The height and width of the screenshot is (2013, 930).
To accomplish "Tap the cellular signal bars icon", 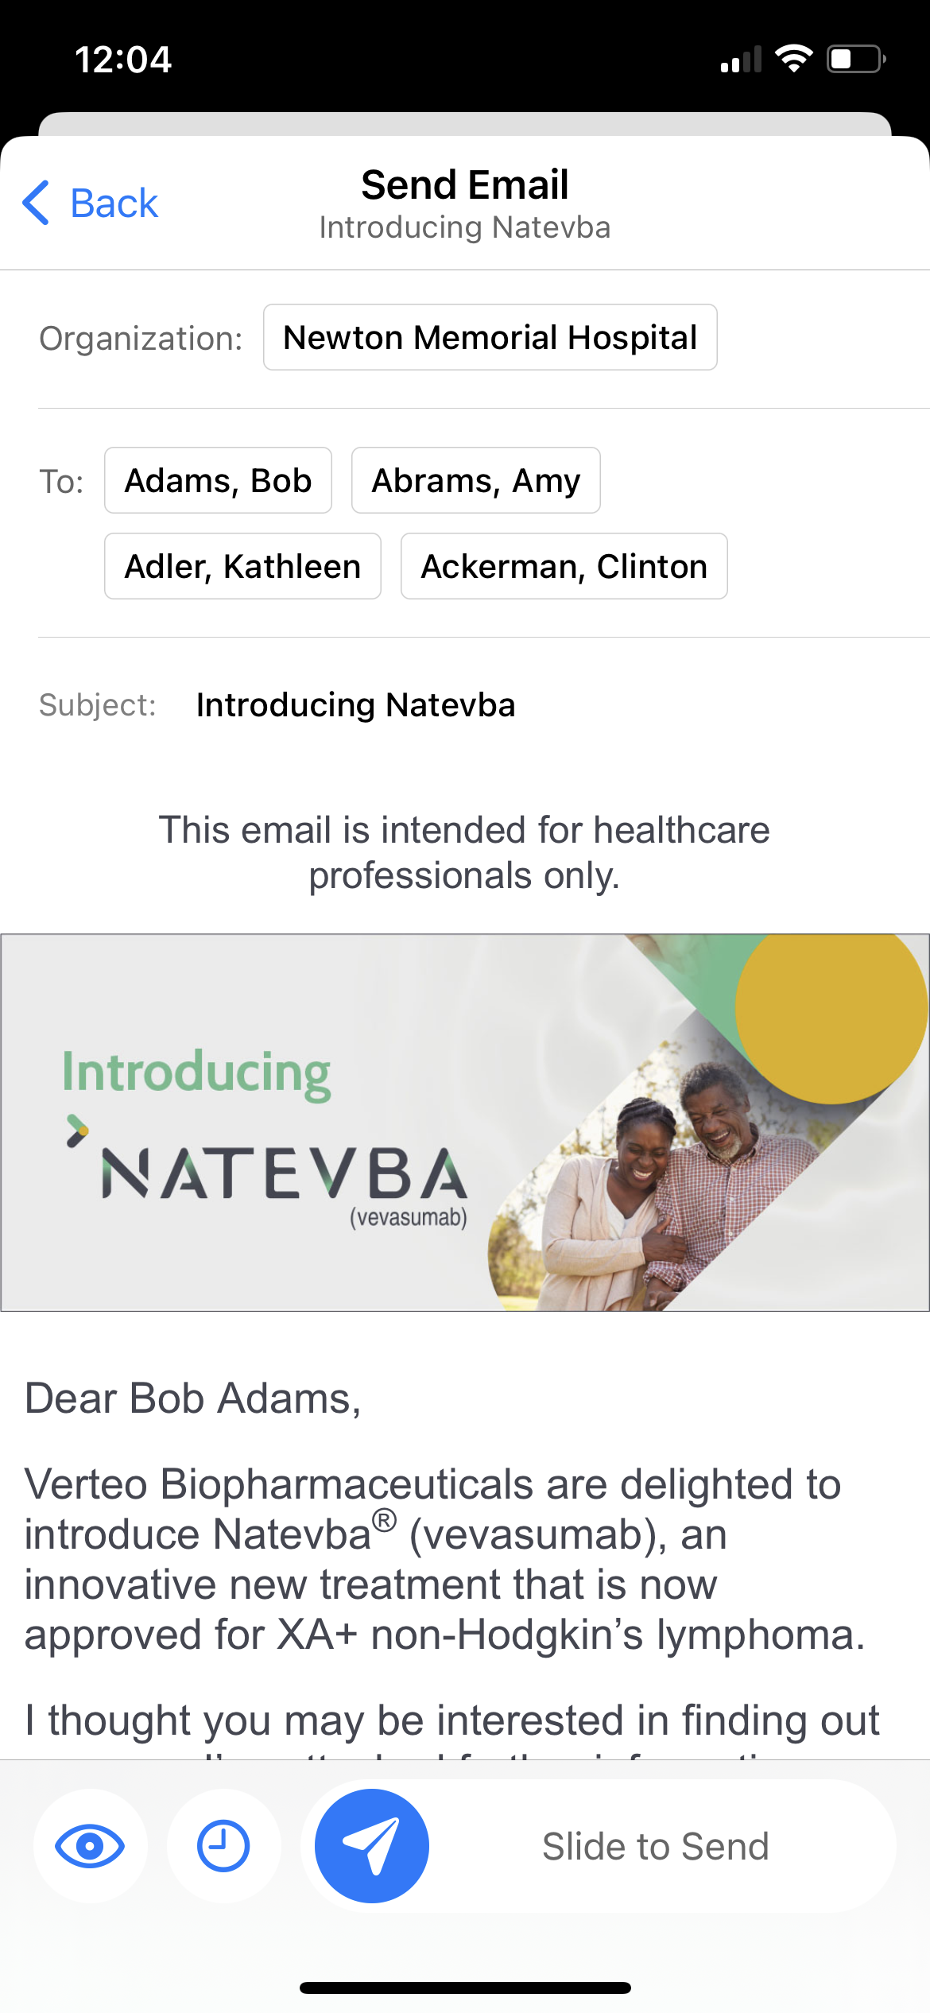I will point(740,60).
